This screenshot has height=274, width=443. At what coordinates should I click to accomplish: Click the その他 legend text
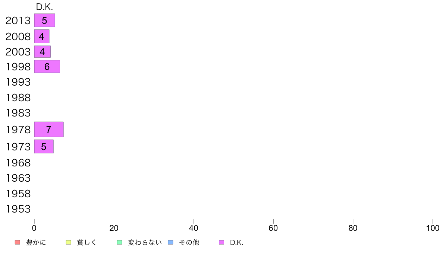[x=189, y=242]
